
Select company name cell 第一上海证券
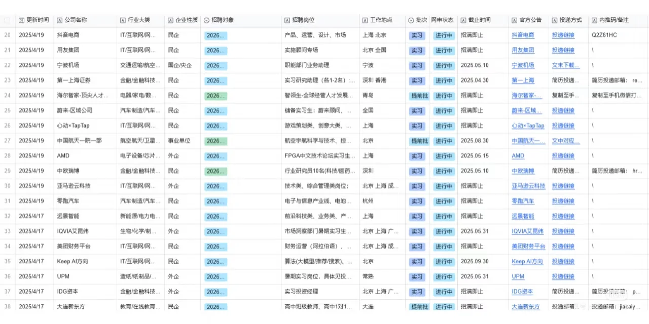[85, 80]
